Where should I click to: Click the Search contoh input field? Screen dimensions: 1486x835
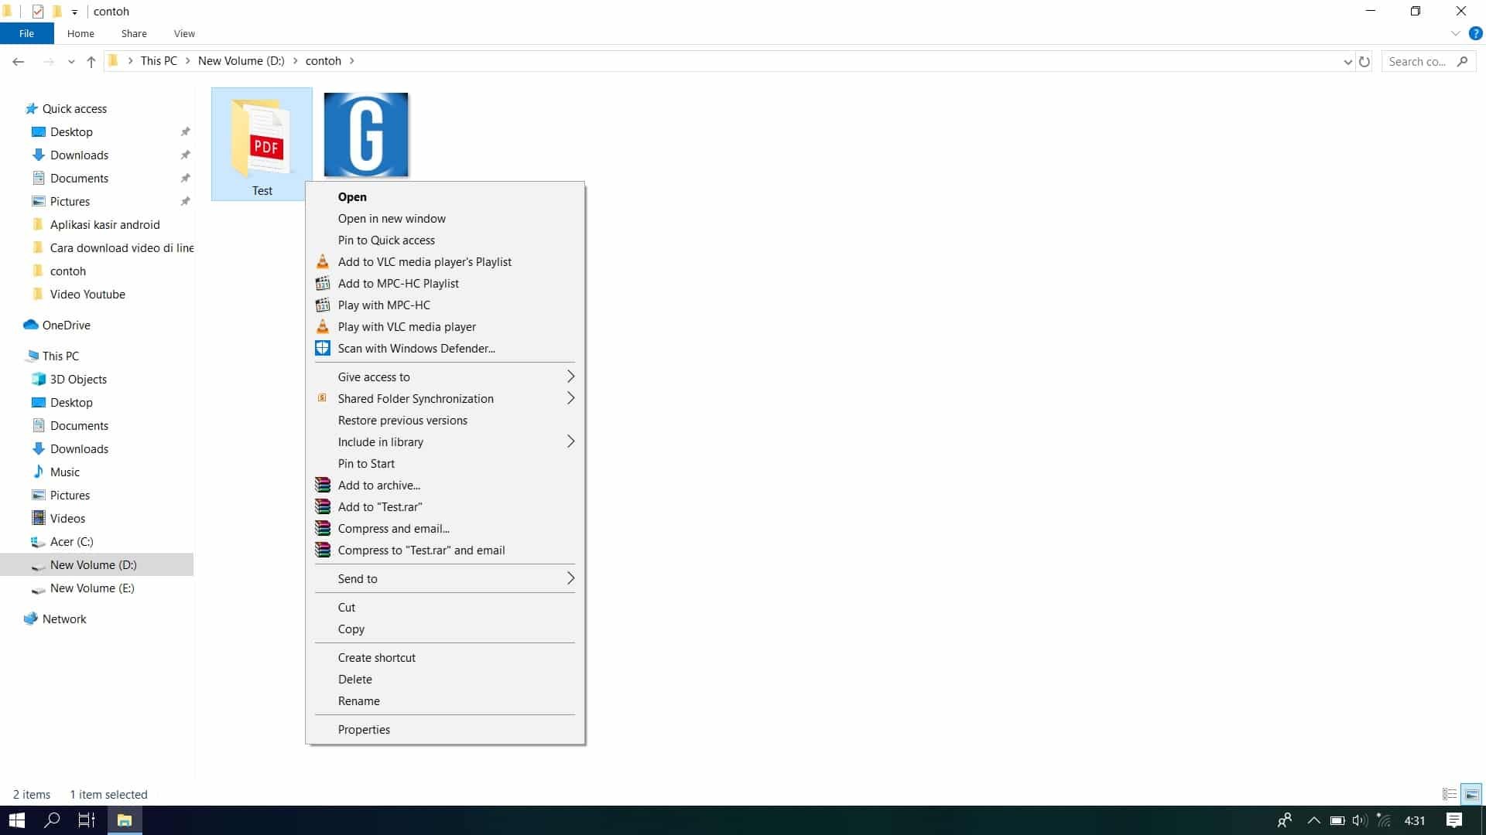click(1428, 61)
